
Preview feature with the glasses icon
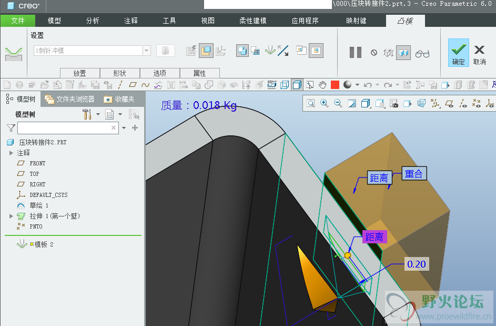422,53
